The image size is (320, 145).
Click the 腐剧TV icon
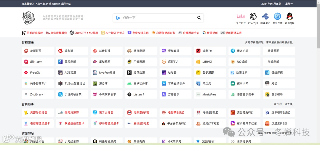tap(164, 62)
